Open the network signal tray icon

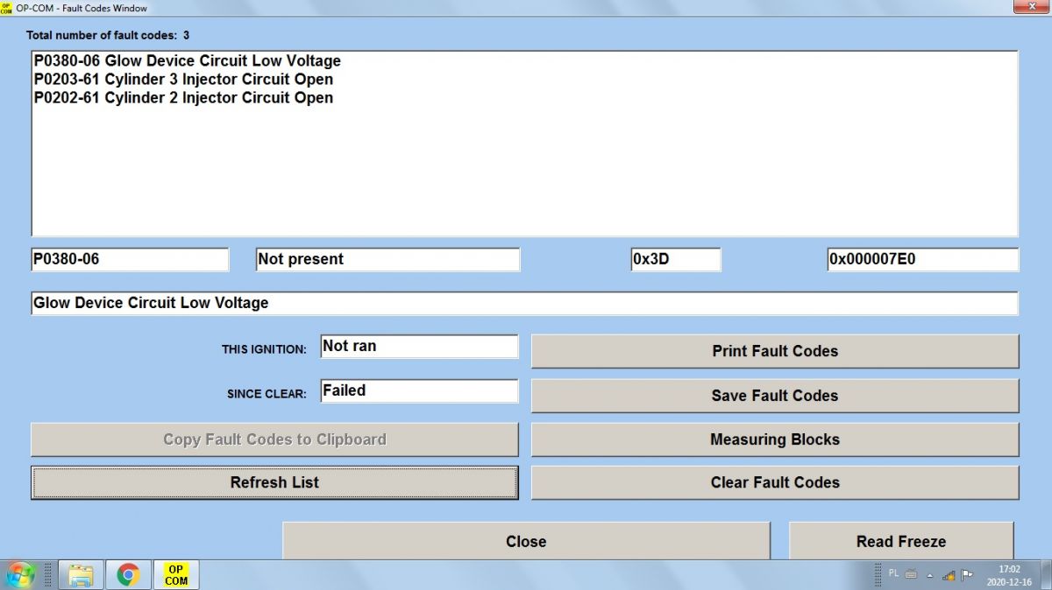coord(949,575)
